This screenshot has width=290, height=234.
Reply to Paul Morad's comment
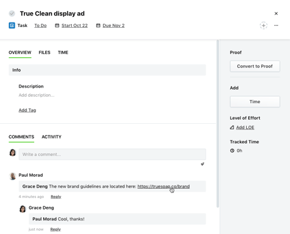pos(56,197)
